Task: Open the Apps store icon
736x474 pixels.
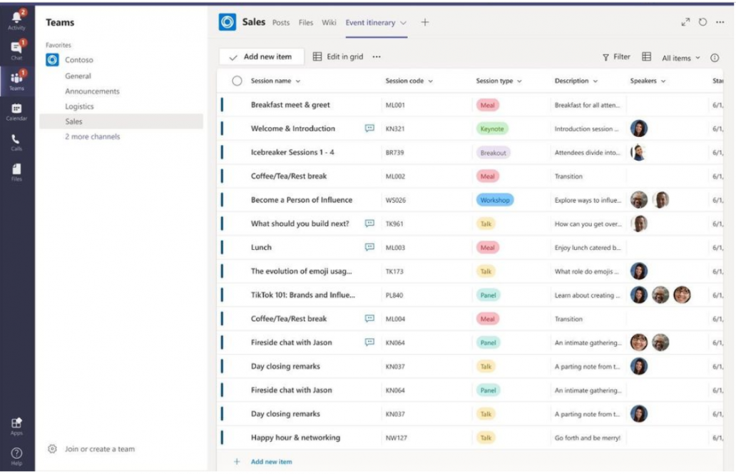Action: [x=16, y=426]
